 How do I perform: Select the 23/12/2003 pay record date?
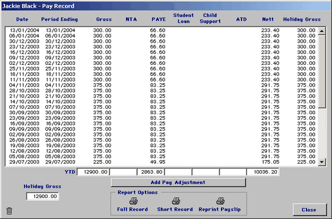[24, 47]
